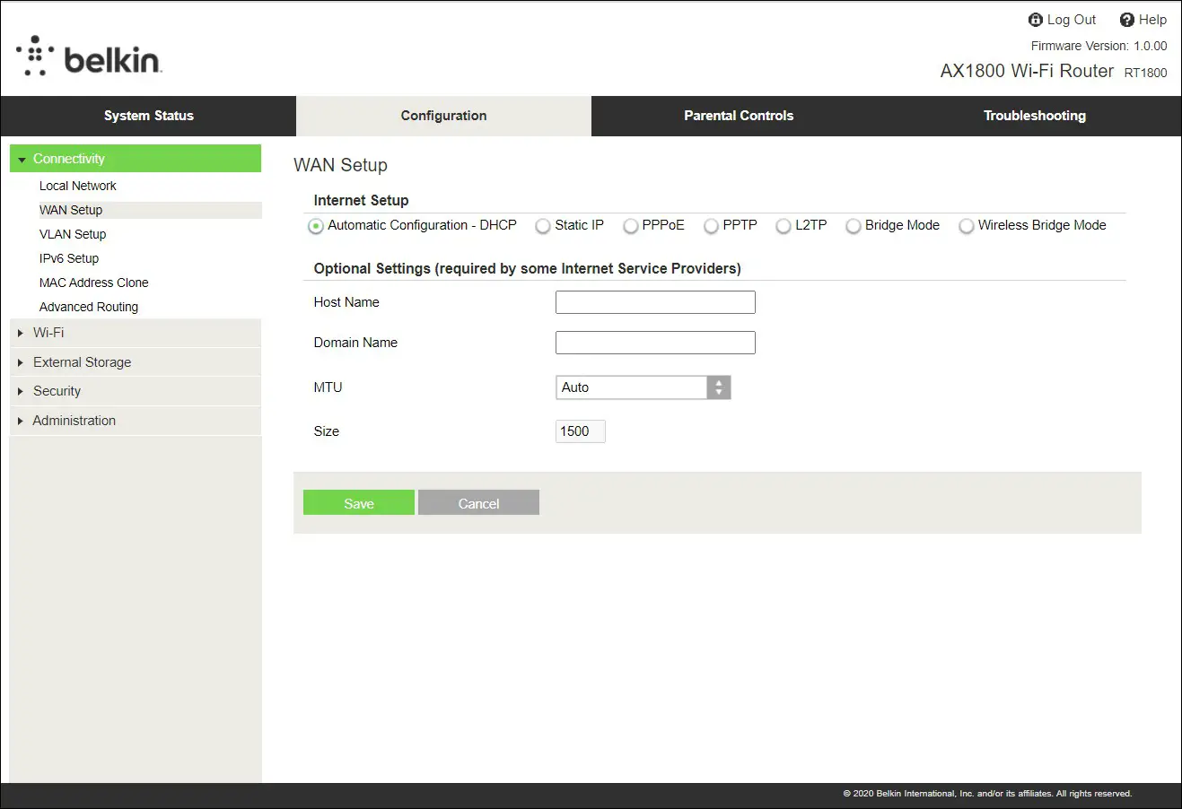Click the Belkin copyright notice
Image resolution: width=1182 pixels, height=809 pixels.
(x=987, y=794)
